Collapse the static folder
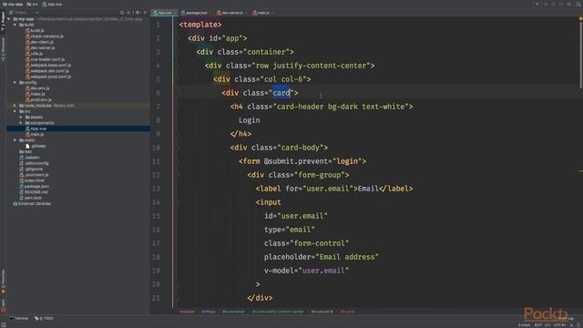Viewport: 583px width, 328px height. (x=15, y=140)
